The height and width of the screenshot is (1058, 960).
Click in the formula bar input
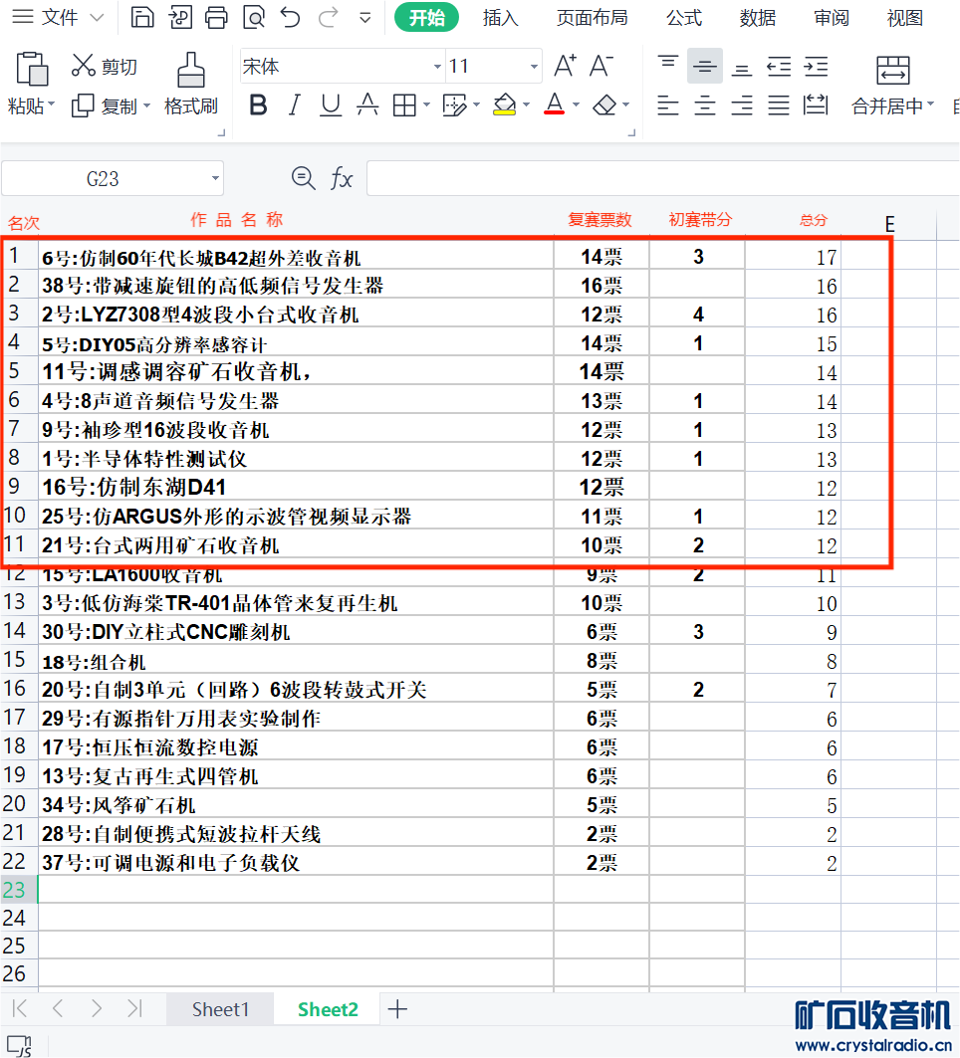click(663, 179)
